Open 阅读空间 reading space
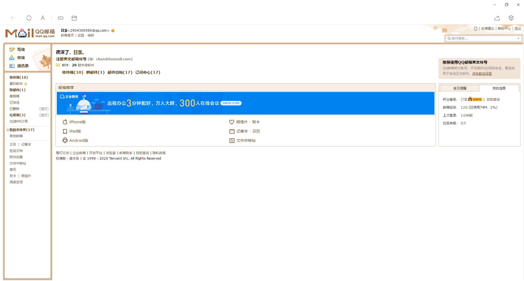This screenshot has width=524, height=281. 16,182
